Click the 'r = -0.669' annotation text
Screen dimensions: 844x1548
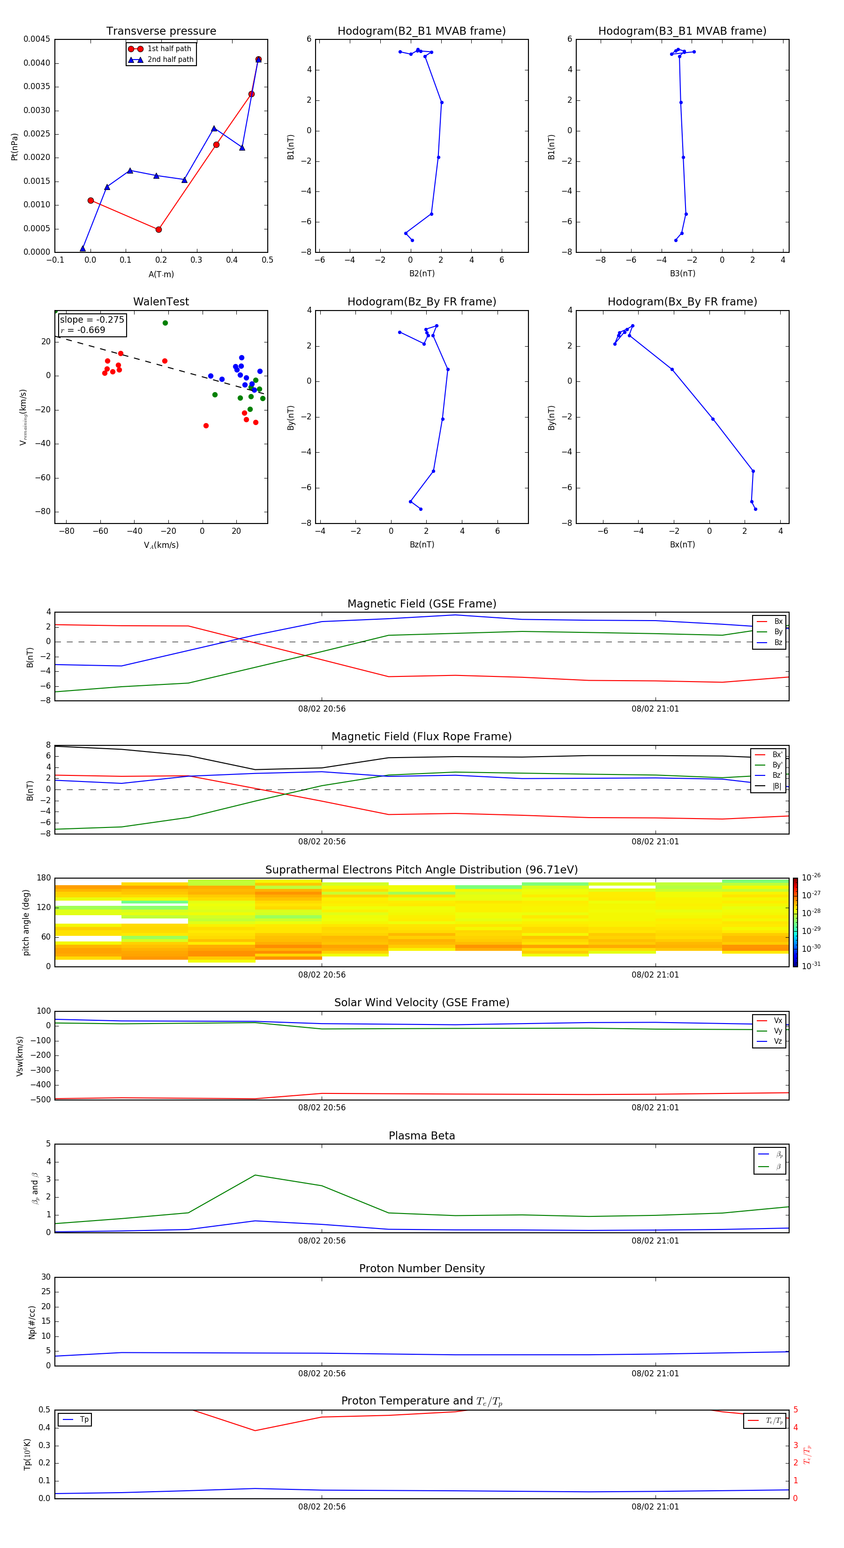pyautogui.click(x=83, y=330)
